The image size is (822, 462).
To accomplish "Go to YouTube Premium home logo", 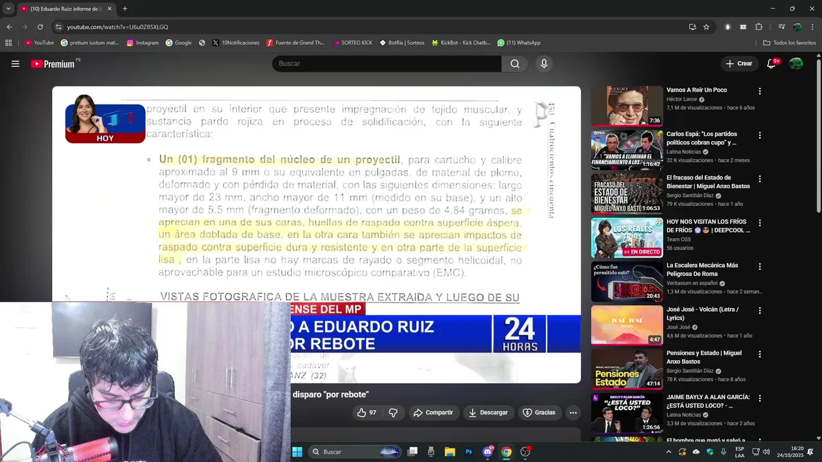I will [54, 64].
